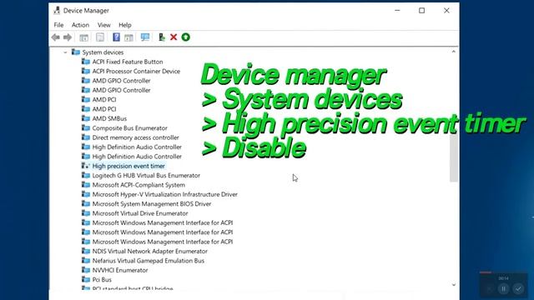Click the blue Help question mark toolbar icon

116,37
